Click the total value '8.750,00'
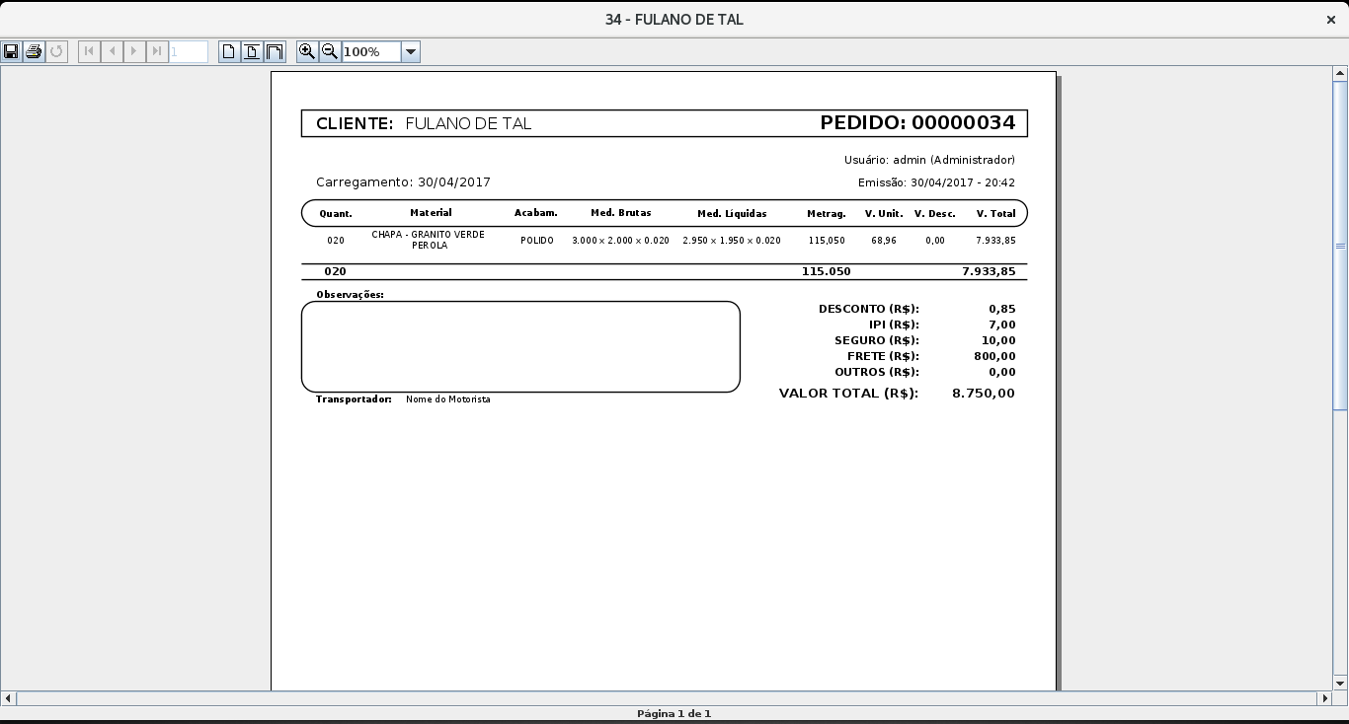The width and height of the screenshot is (1349, 724). [984, 393]
